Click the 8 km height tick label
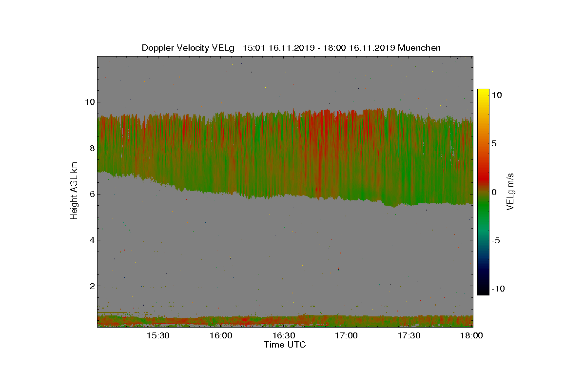Viewport: 585px width, 390px height. tap(92, 148)
